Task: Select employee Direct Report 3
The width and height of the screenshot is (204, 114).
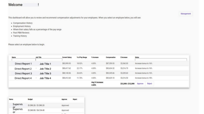Action: [x=23, y=73]
